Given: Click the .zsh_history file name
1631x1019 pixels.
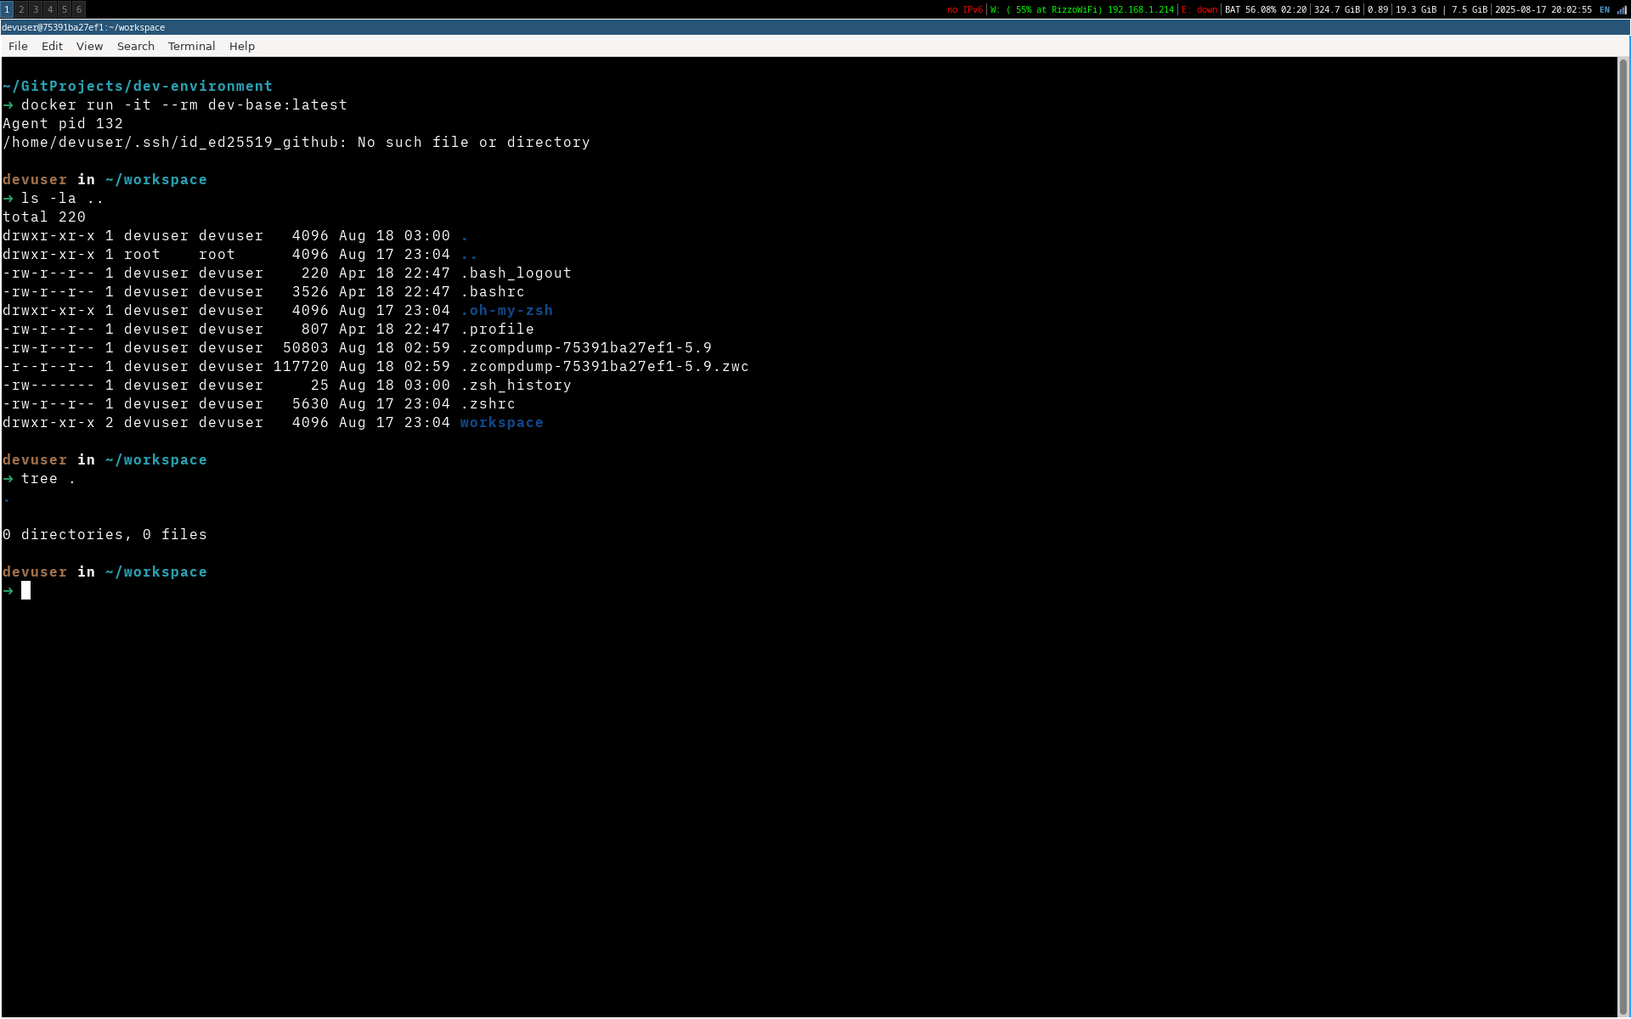Looking at the screenshot, I should point(516,385).
